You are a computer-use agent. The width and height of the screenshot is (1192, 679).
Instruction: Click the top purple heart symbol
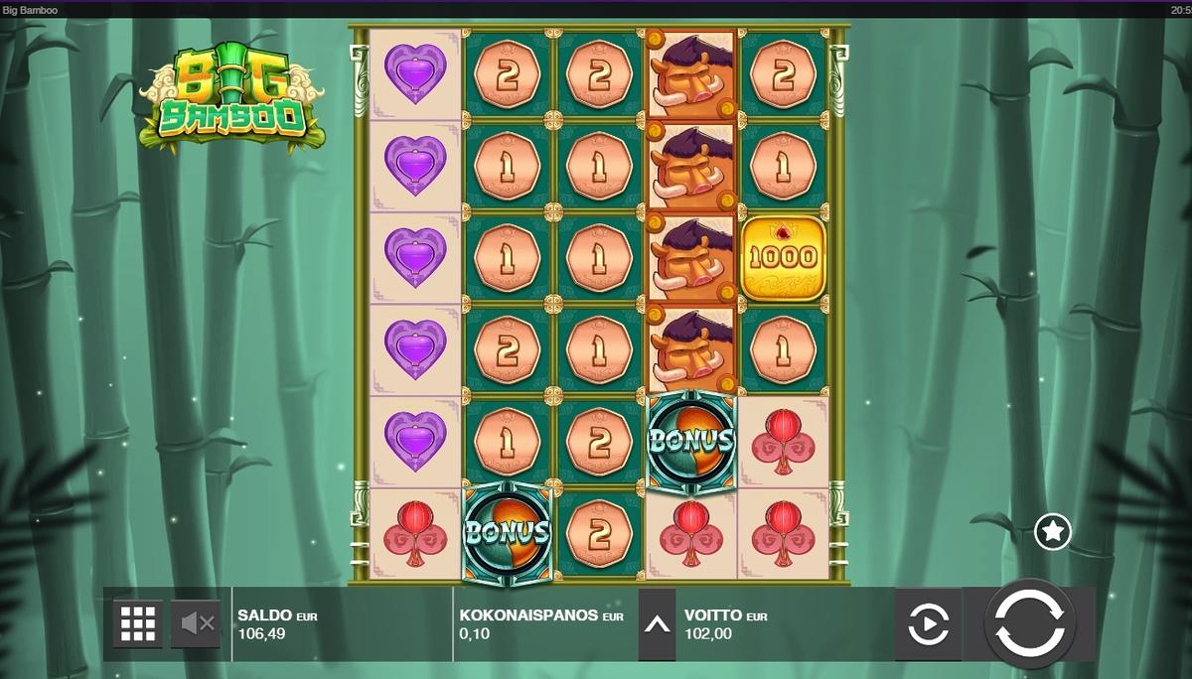pos(414,74)
